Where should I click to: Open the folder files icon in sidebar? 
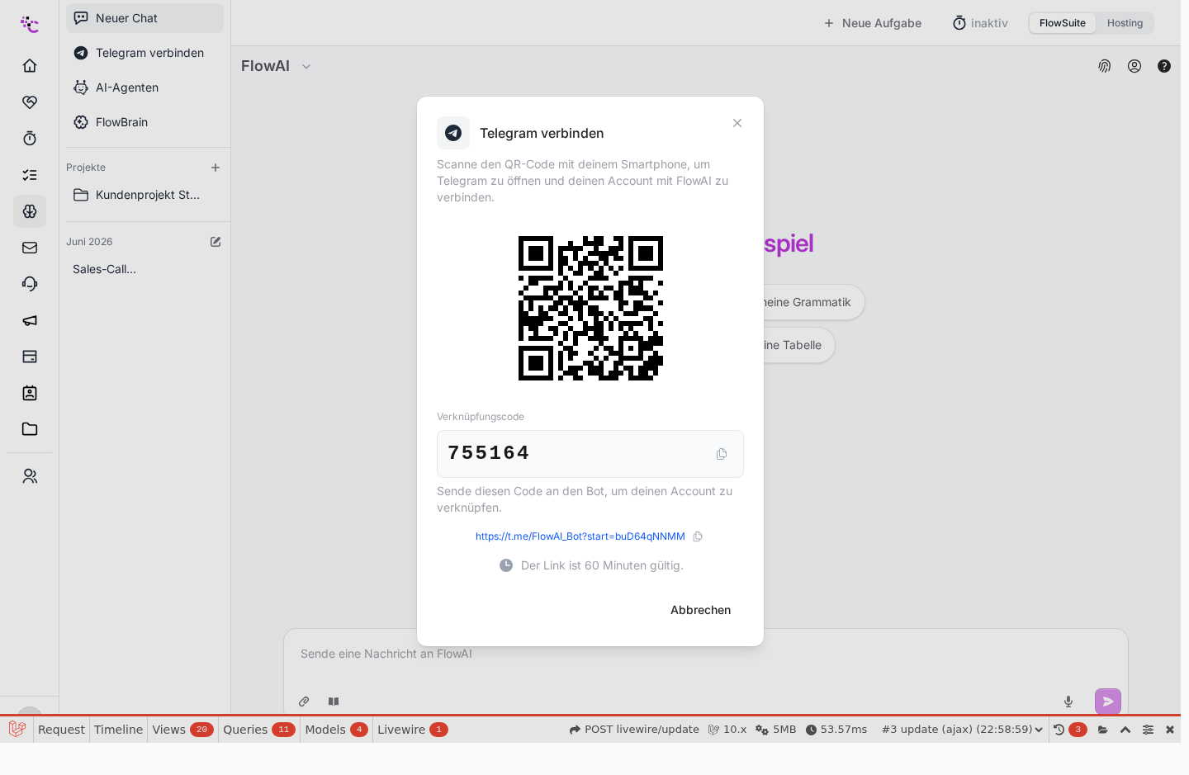click(30, 429)
